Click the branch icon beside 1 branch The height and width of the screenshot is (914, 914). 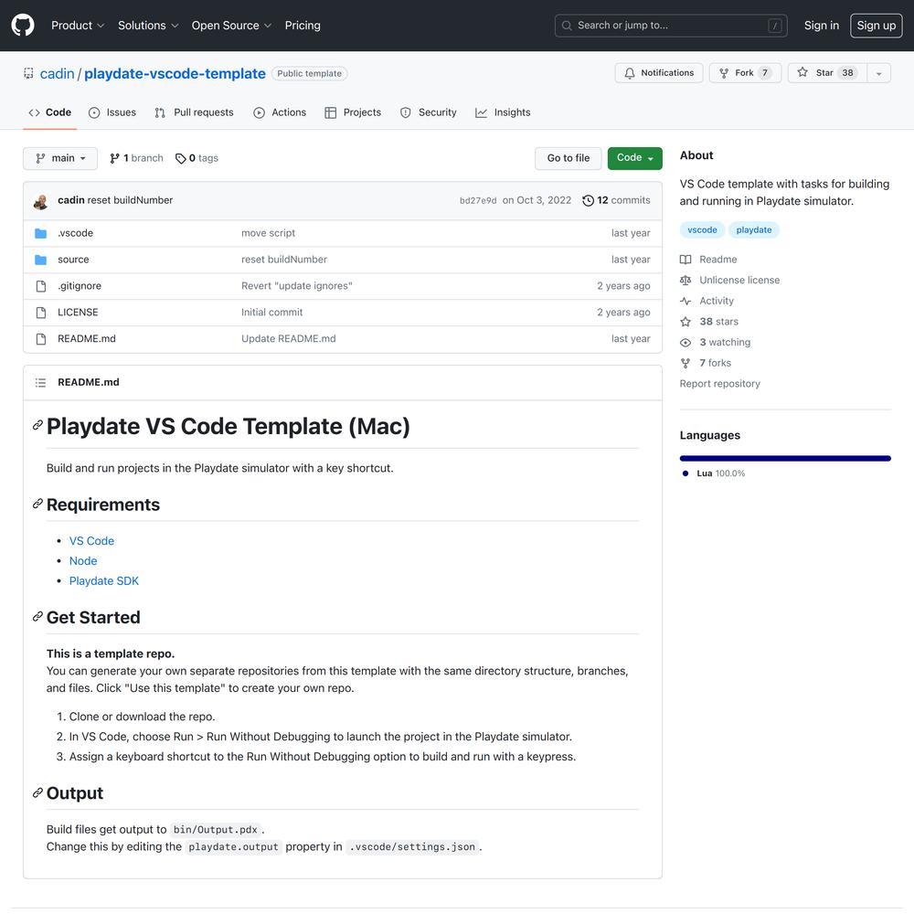(x=115, y=158)
